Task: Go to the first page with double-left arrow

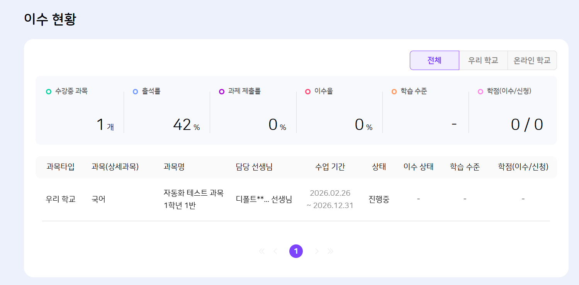Action: 261,251
